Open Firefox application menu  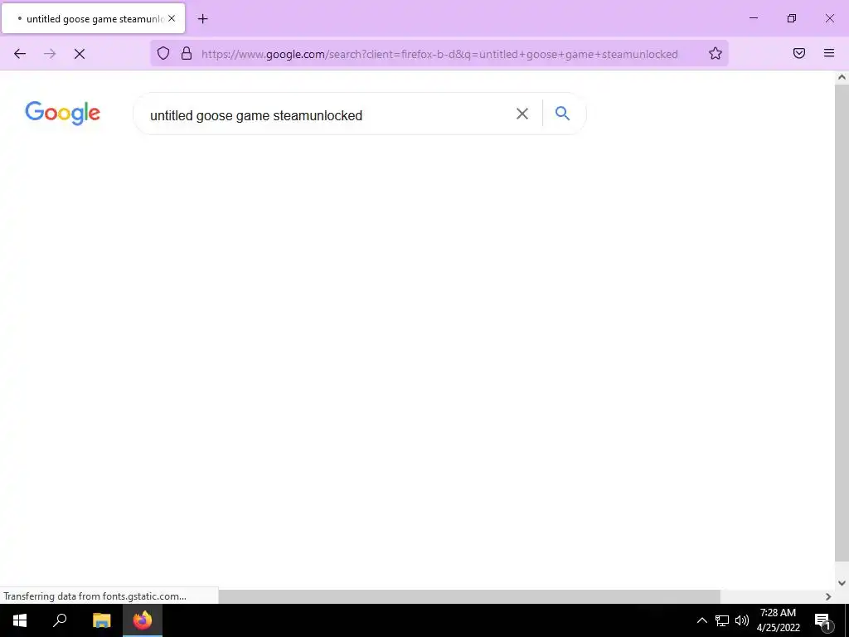click(829, 53)
